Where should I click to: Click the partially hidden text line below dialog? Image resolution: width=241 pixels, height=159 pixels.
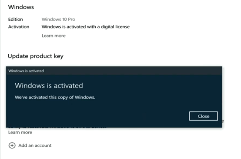[57, 127]
